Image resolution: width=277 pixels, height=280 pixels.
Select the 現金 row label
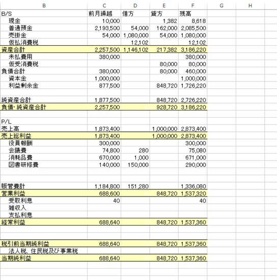(x=44, y=21)
